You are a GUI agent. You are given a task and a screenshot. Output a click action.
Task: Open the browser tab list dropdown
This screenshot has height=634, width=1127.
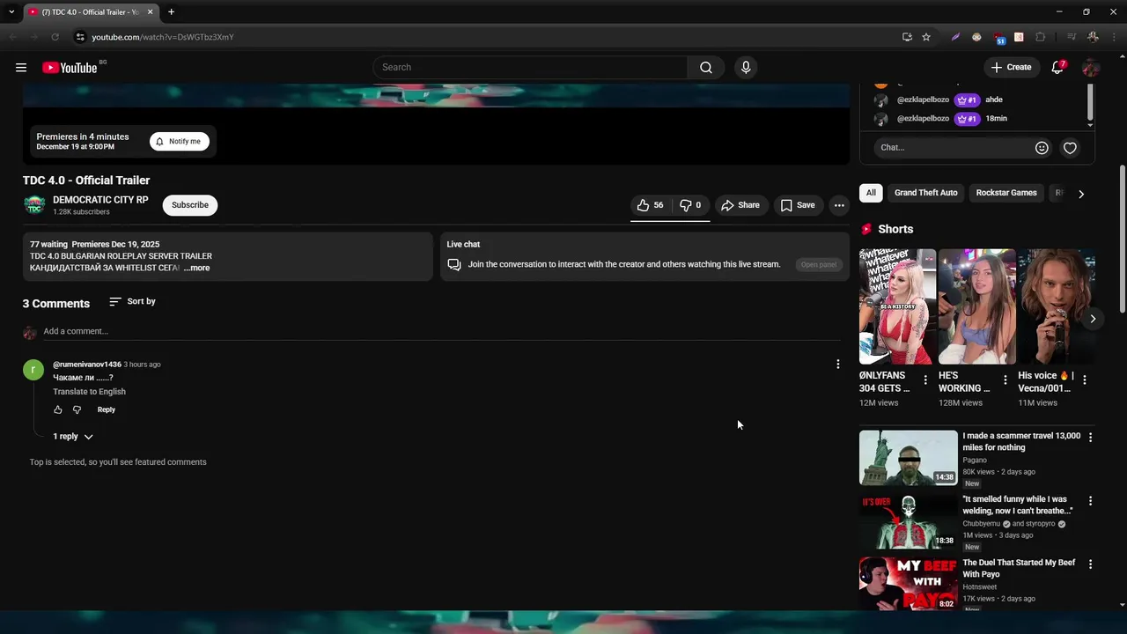point(11,11)
